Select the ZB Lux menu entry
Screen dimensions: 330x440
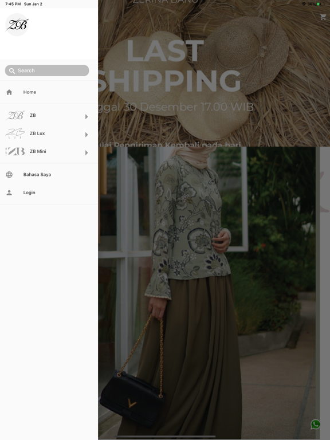tap(37, 133)
